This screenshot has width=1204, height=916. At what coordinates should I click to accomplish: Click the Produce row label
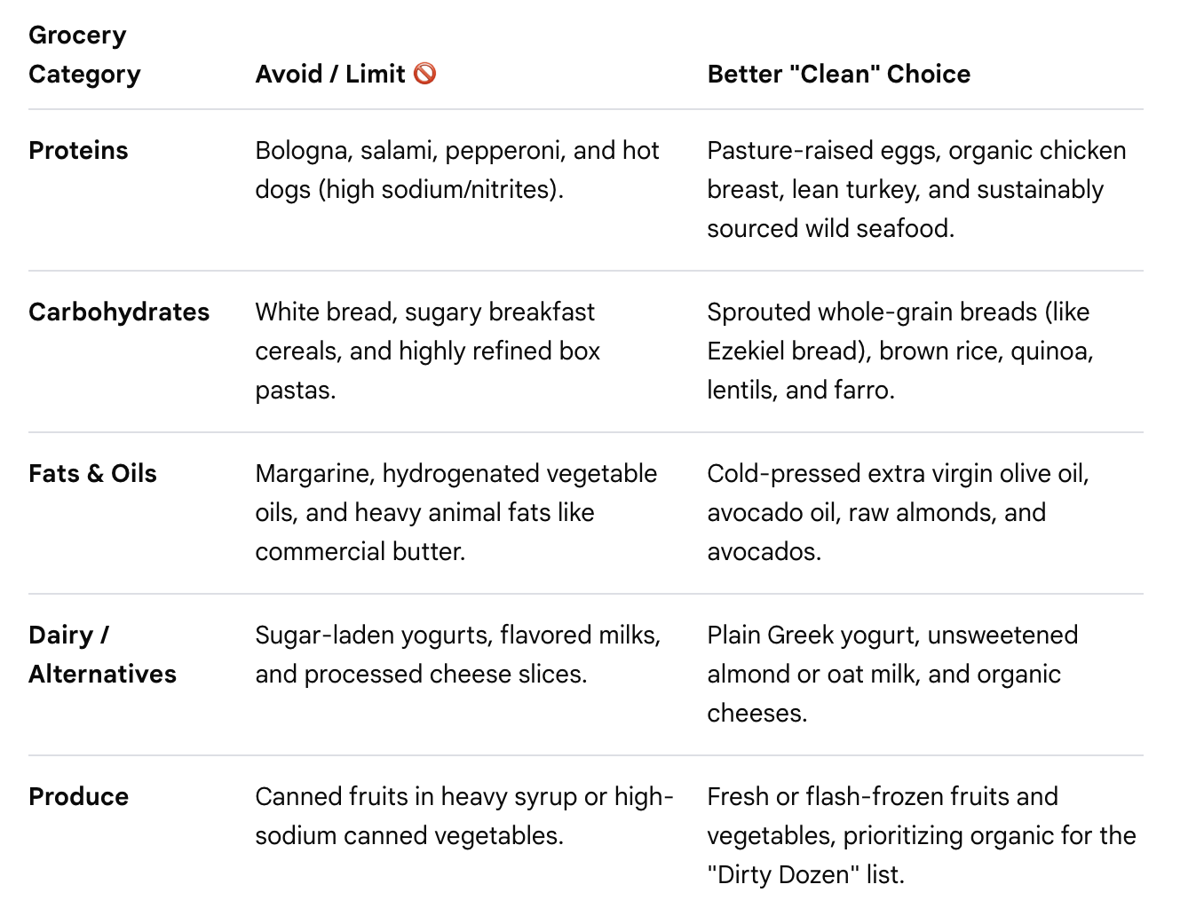(78, 796)
